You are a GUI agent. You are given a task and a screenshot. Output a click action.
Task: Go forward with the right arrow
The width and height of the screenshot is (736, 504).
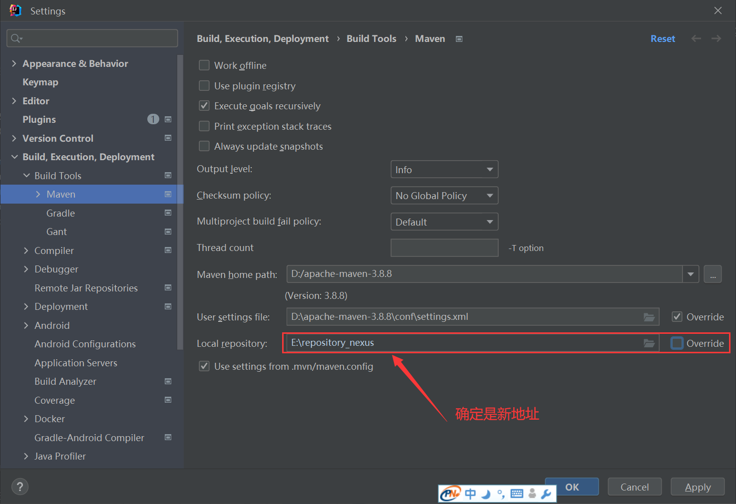click(x=716, y=38)
